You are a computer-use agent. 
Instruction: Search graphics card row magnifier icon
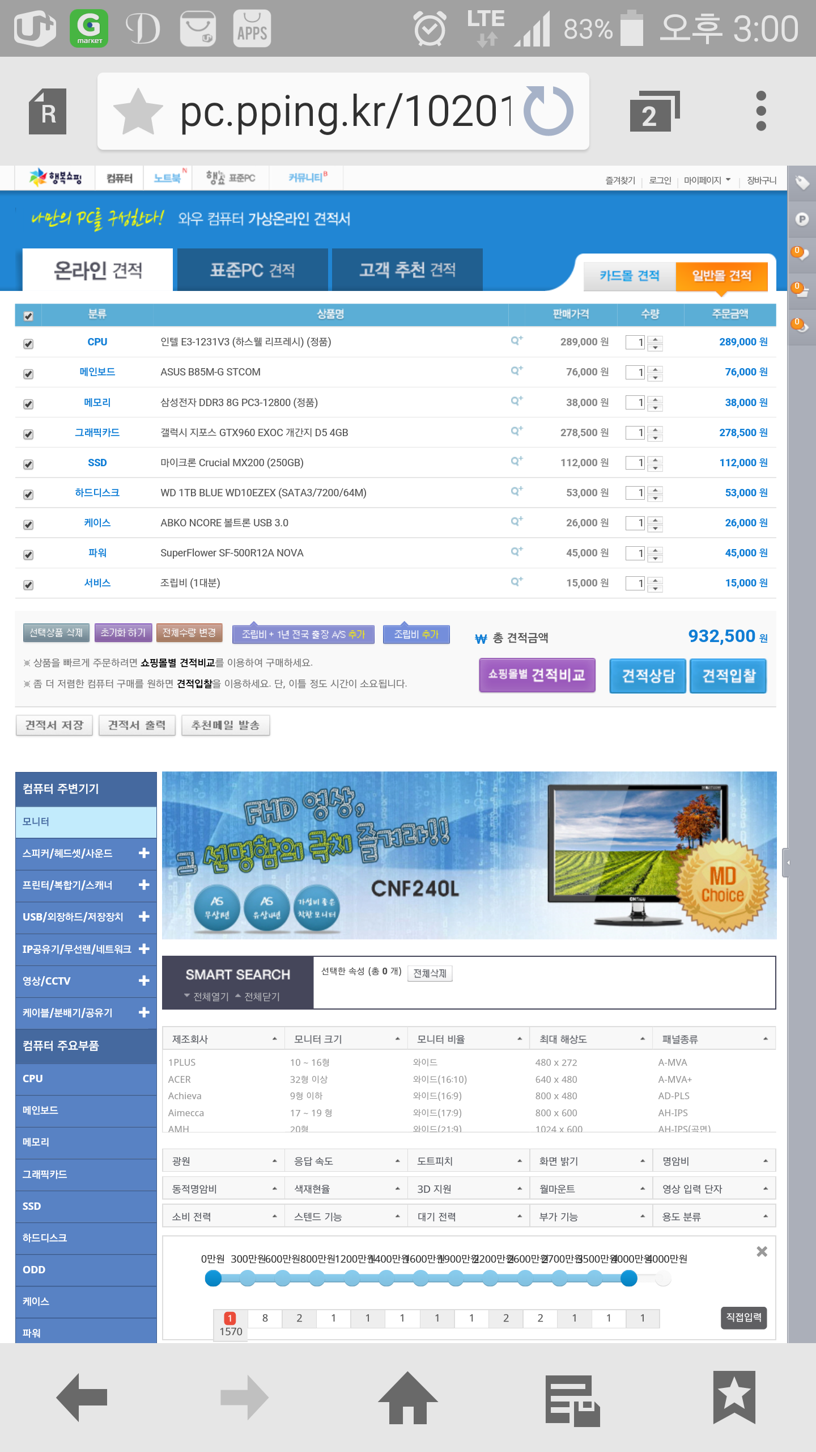click(516, 431)
